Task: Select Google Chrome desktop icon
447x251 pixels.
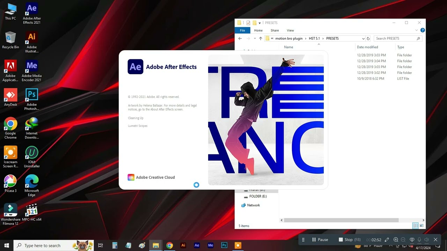Action: click(10, 128)
